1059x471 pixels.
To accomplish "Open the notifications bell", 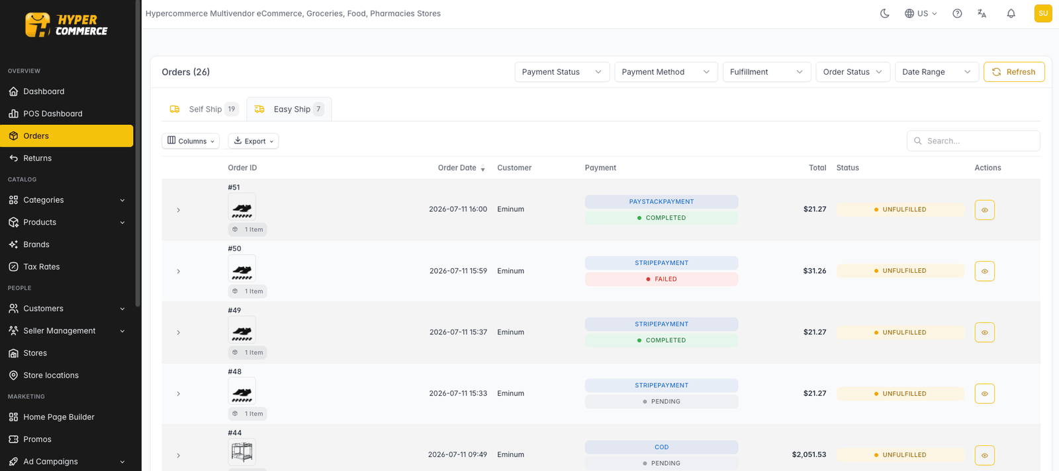I will pos(1011,13).
